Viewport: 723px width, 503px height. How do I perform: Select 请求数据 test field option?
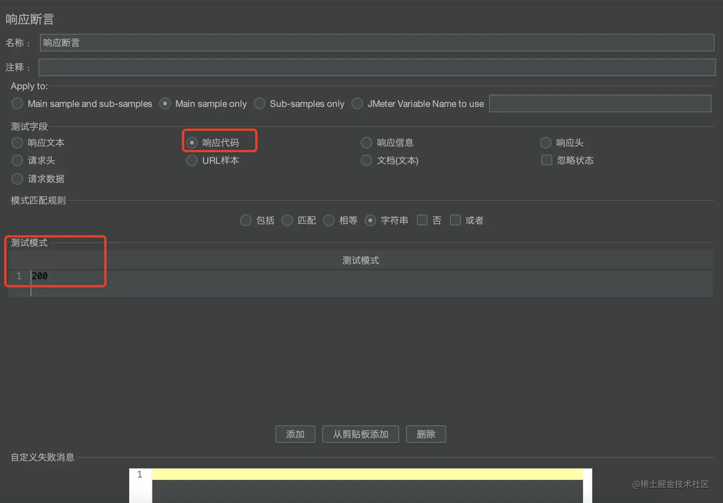point(17,179)
